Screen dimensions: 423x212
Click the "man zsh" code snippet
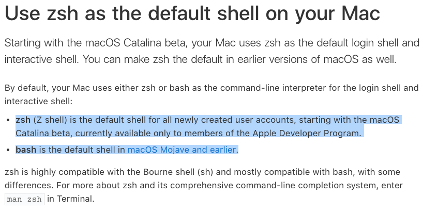point(25,199)
